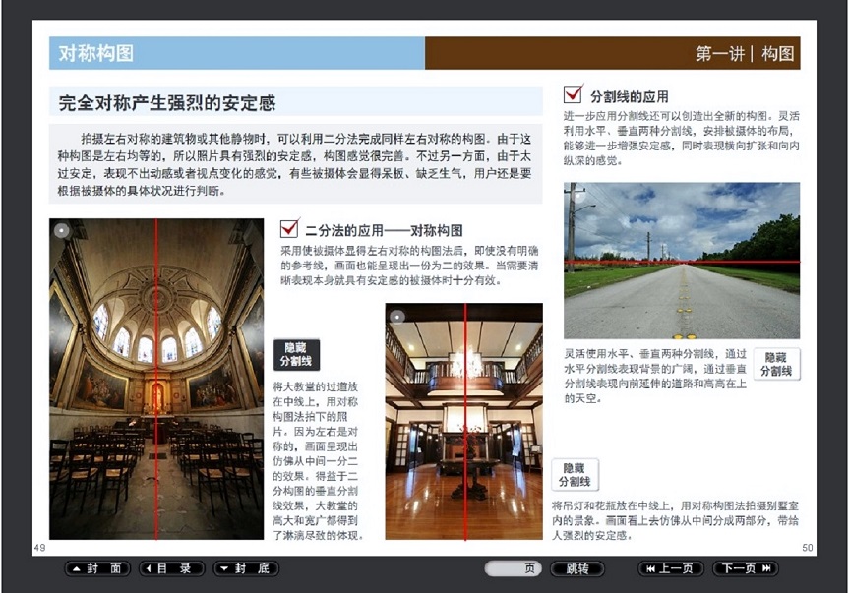
Task: Toggle 隐藏分割线 beside the cathedral photo
Action: (x=296, y=355)
